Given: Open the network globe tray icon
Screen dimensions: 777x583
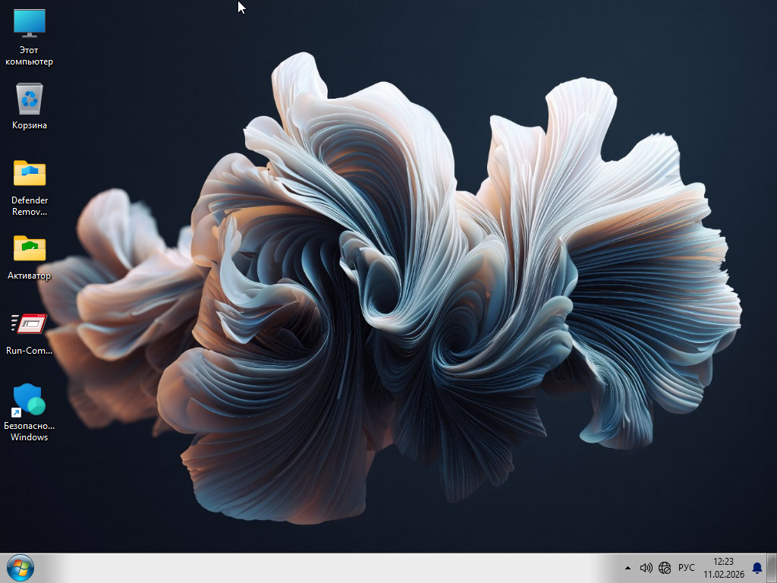Looking at the screenshot, I should coord(665,568).
